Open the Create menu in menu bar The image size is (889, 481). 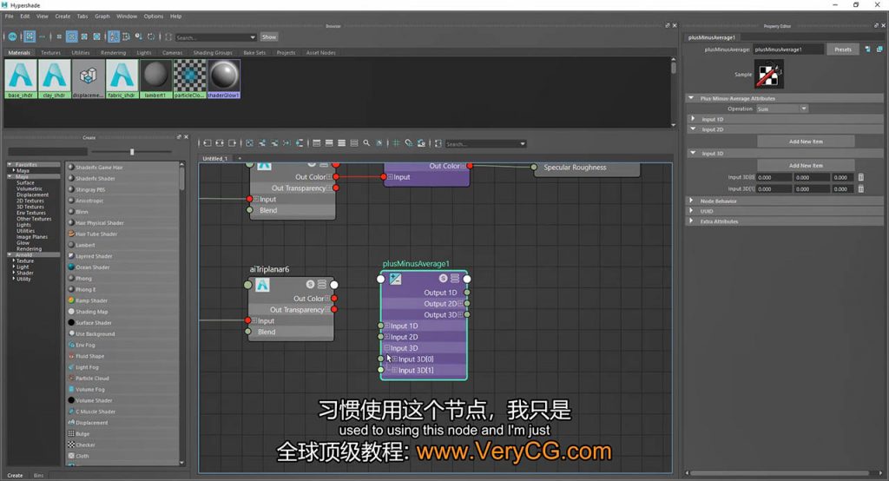coord(63,16)
